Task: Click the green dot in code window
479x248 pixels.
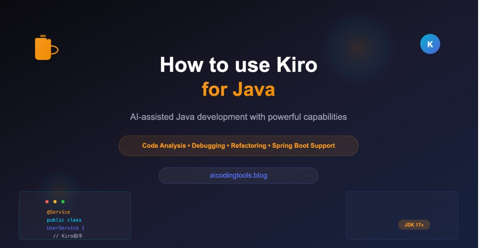Action: pyautogui.click(x=63, y=202)
